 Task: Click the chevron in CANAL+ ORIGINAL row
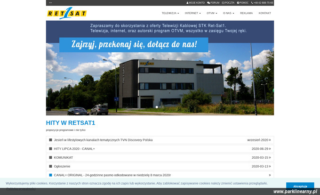coord(270,175)
